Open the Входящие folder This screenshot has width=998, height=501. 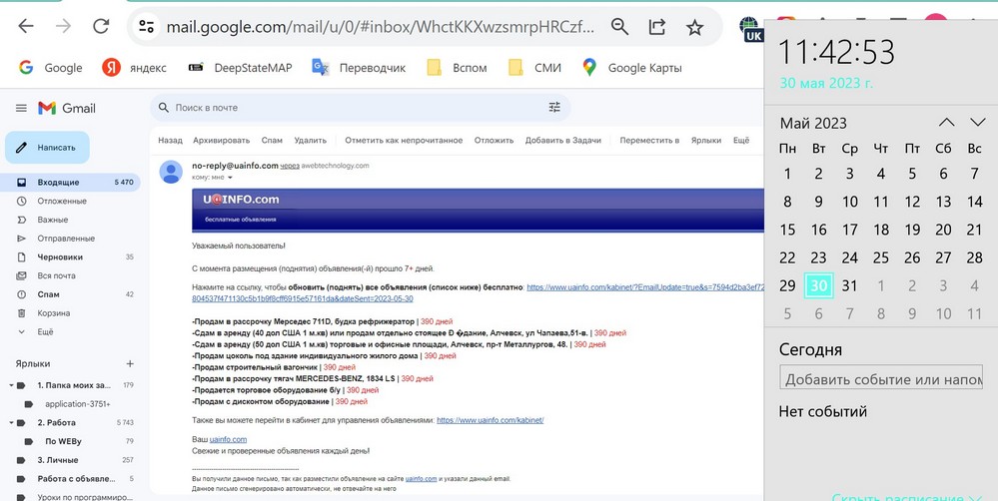click(x=70, y=183)
